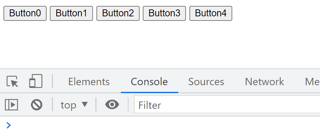The height and width of the screenshot is (138, 320).
Task: Create live expression using the eye icon
Action: click(x=112, y=105)
